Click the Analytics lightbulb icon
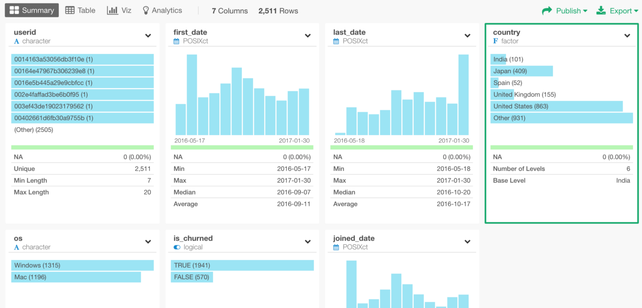The image size is (642, 308). (x=146, y=10)
